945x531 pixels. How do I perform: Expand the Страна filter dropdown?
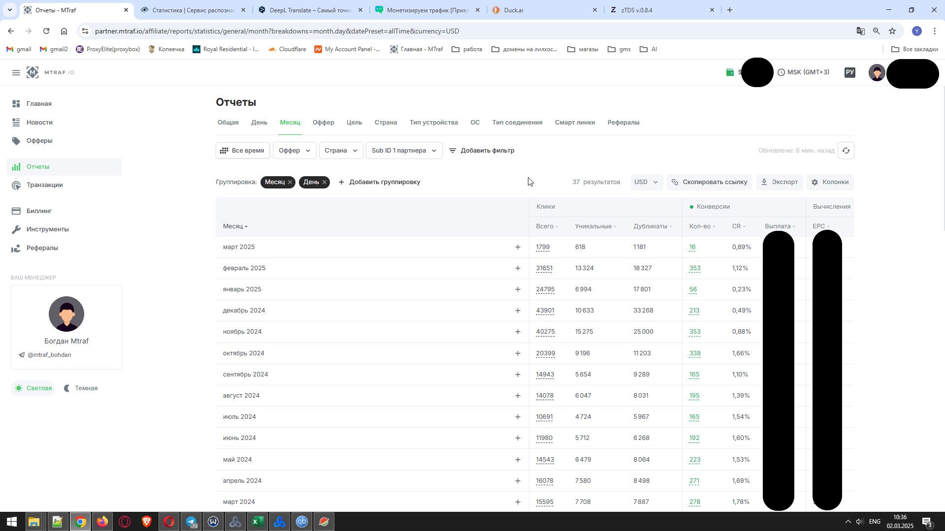(341, 151)
